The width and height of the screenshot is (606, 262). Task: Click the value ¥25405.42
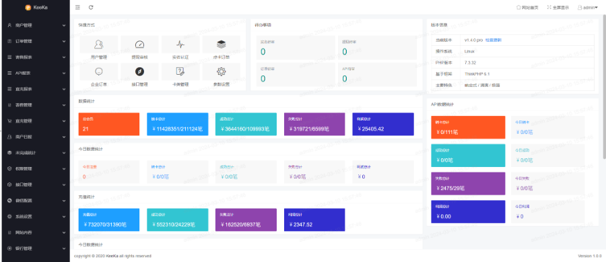point(370,129)
